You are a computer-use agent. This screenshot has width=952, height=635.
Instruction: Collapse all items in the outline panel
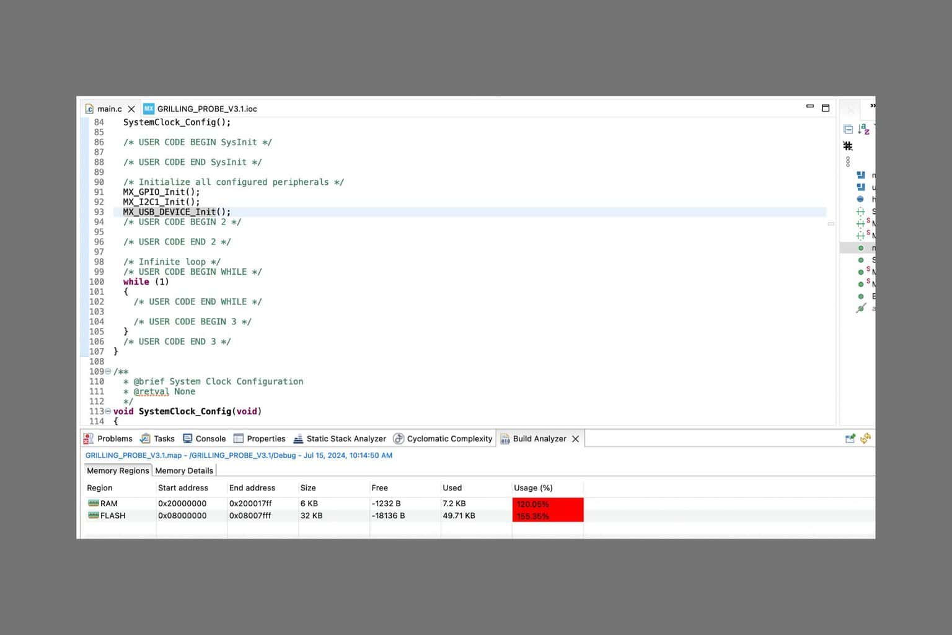click(848, 129)
